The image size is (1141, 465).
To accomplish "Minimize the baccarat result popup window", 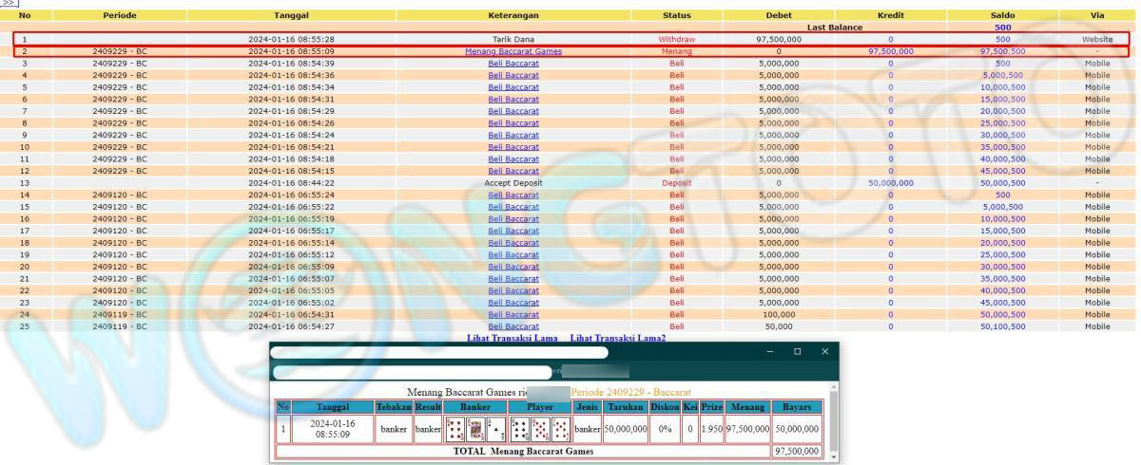I will tap(770, 351).
